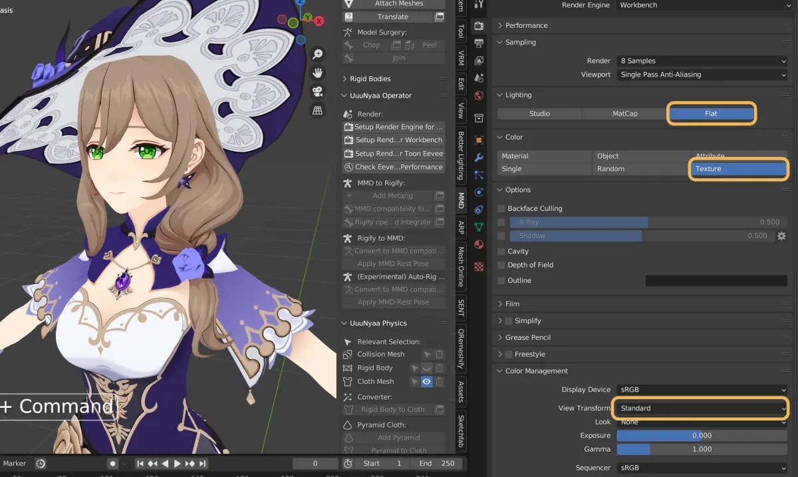Screen dimensions: 798x477
Task: Open the Marker menu in the timeline
Action: 15,464
